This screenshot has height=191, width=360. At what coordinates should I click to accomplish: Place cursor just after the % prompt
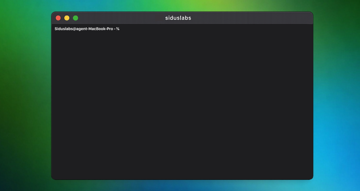[121, 29]
